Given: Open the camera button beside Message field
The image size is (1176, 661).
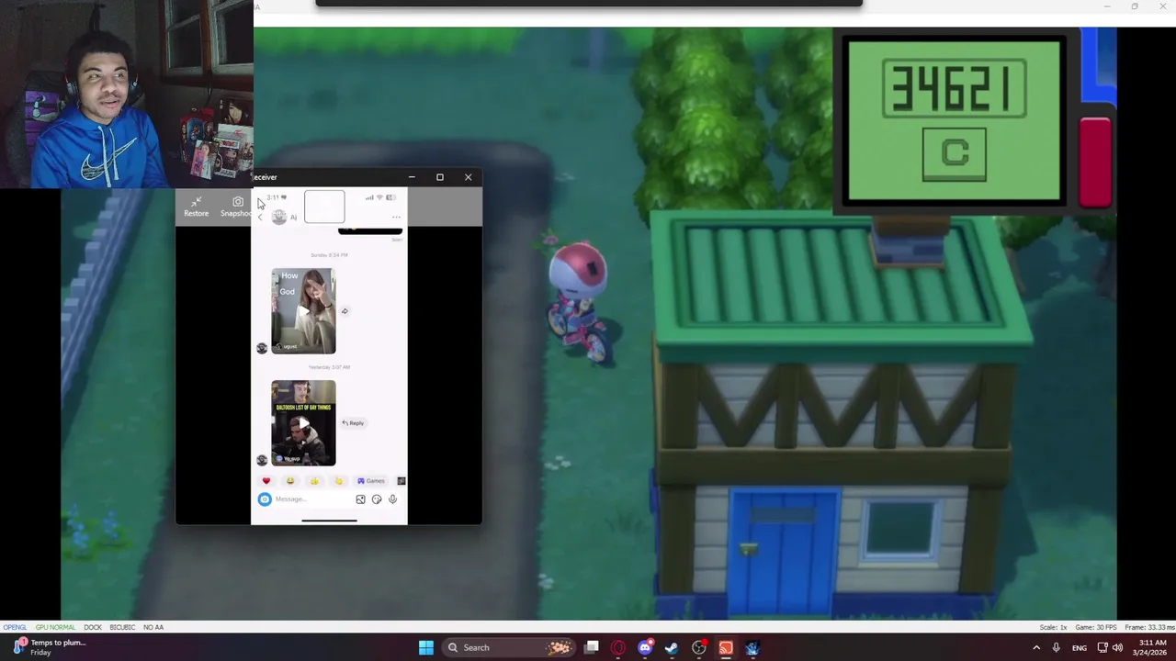Looking at the screenshot, I should click(265, 499).
